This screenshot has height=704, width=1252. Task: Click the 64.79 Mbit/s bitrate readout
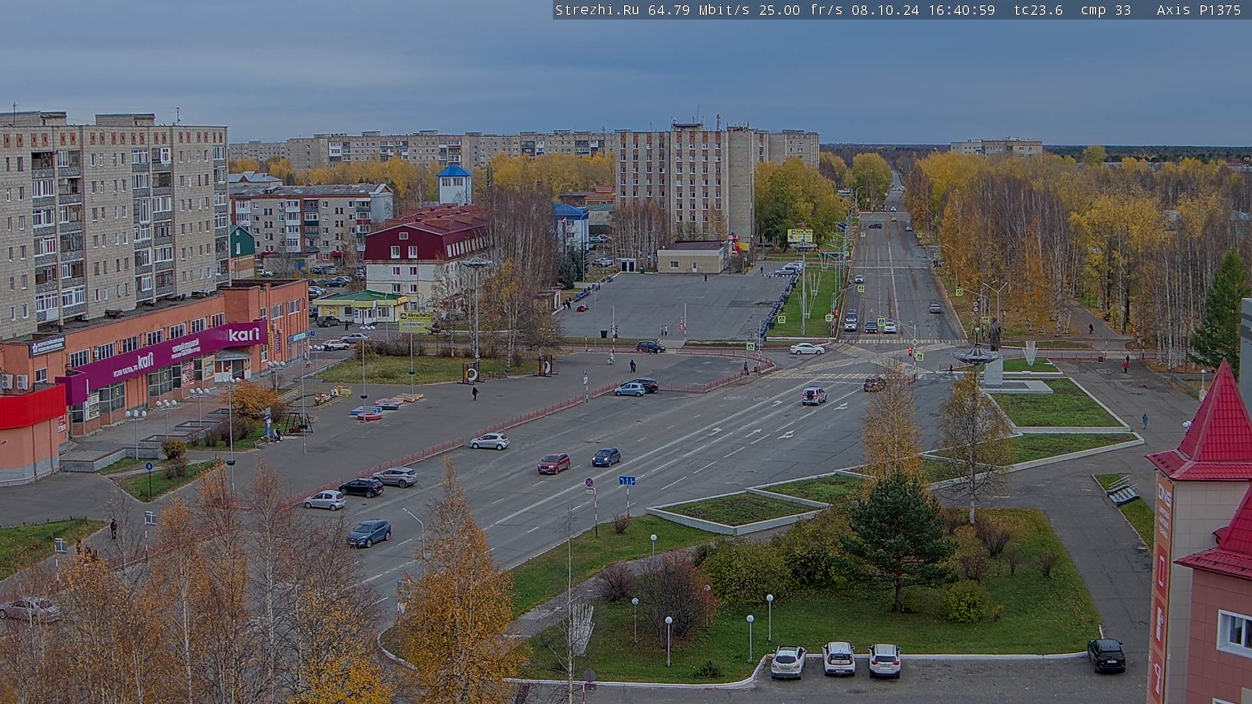(x=698, y=10)
